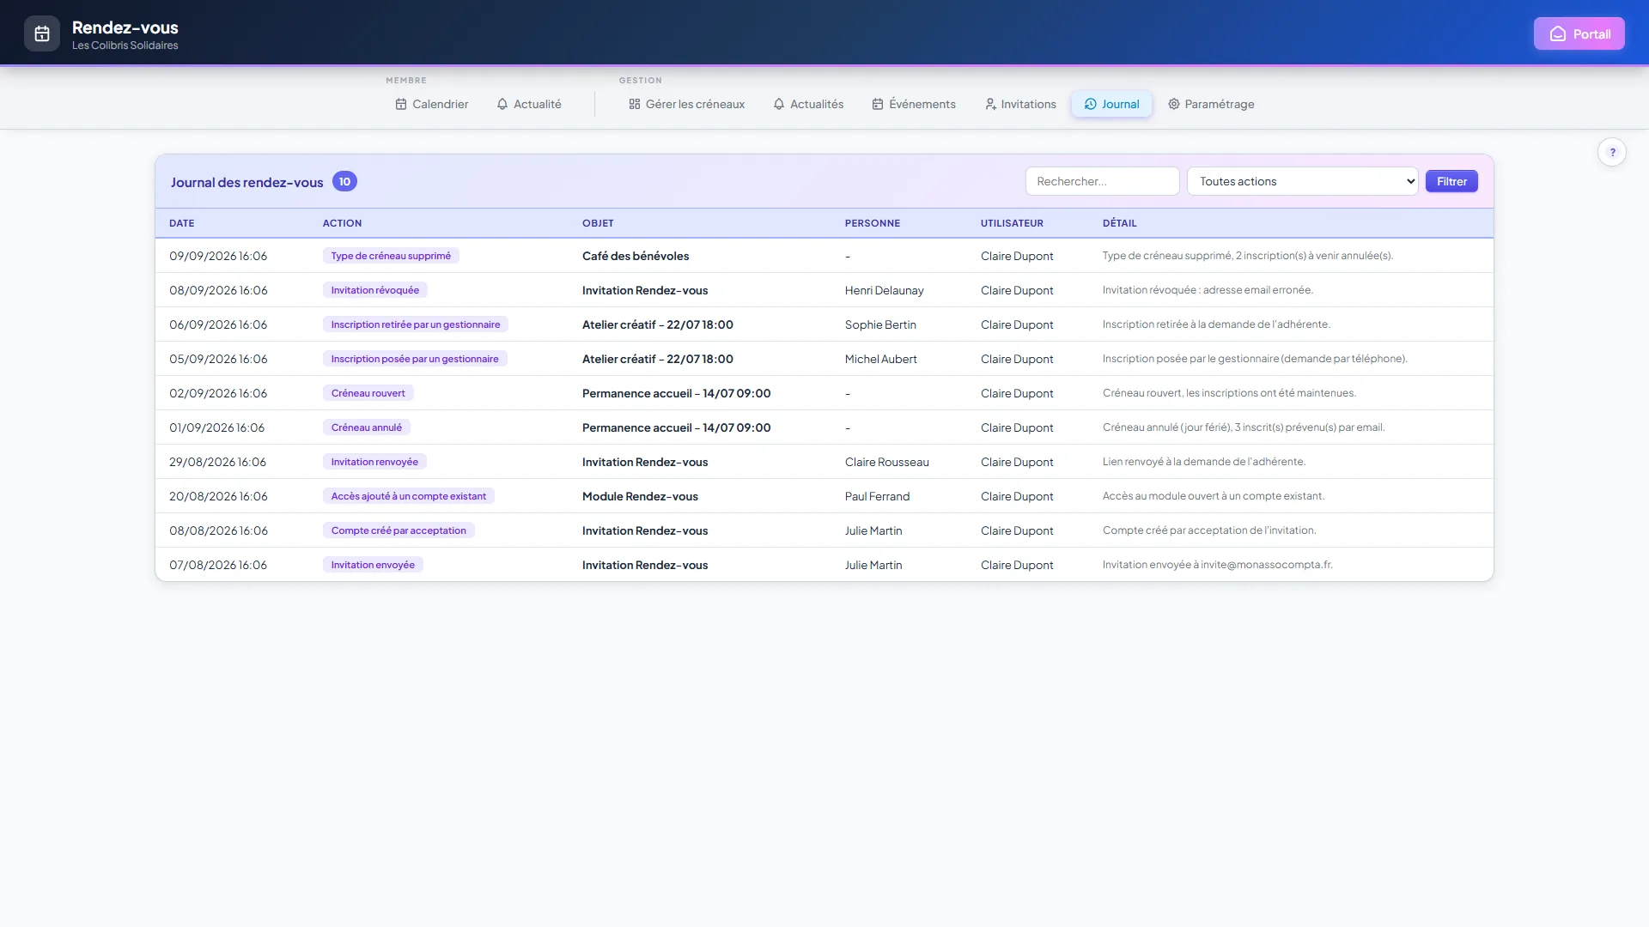Screen dimensions: 1649x927
Task: Click the Module Rendez-vous object cell
Action: 640,496
